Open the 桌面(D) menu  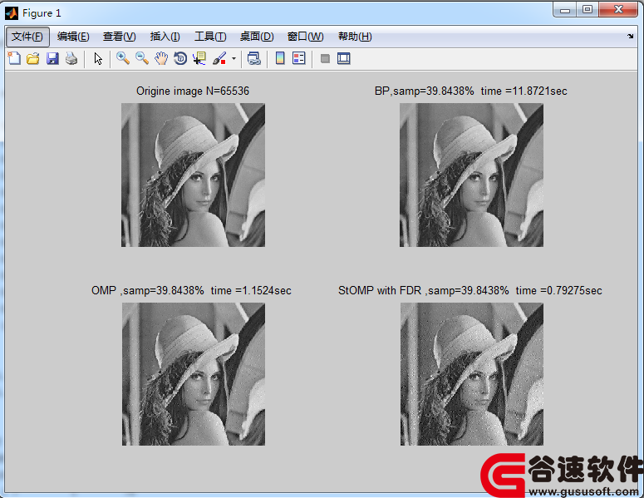pyautogui.click(x=257, y=37)
